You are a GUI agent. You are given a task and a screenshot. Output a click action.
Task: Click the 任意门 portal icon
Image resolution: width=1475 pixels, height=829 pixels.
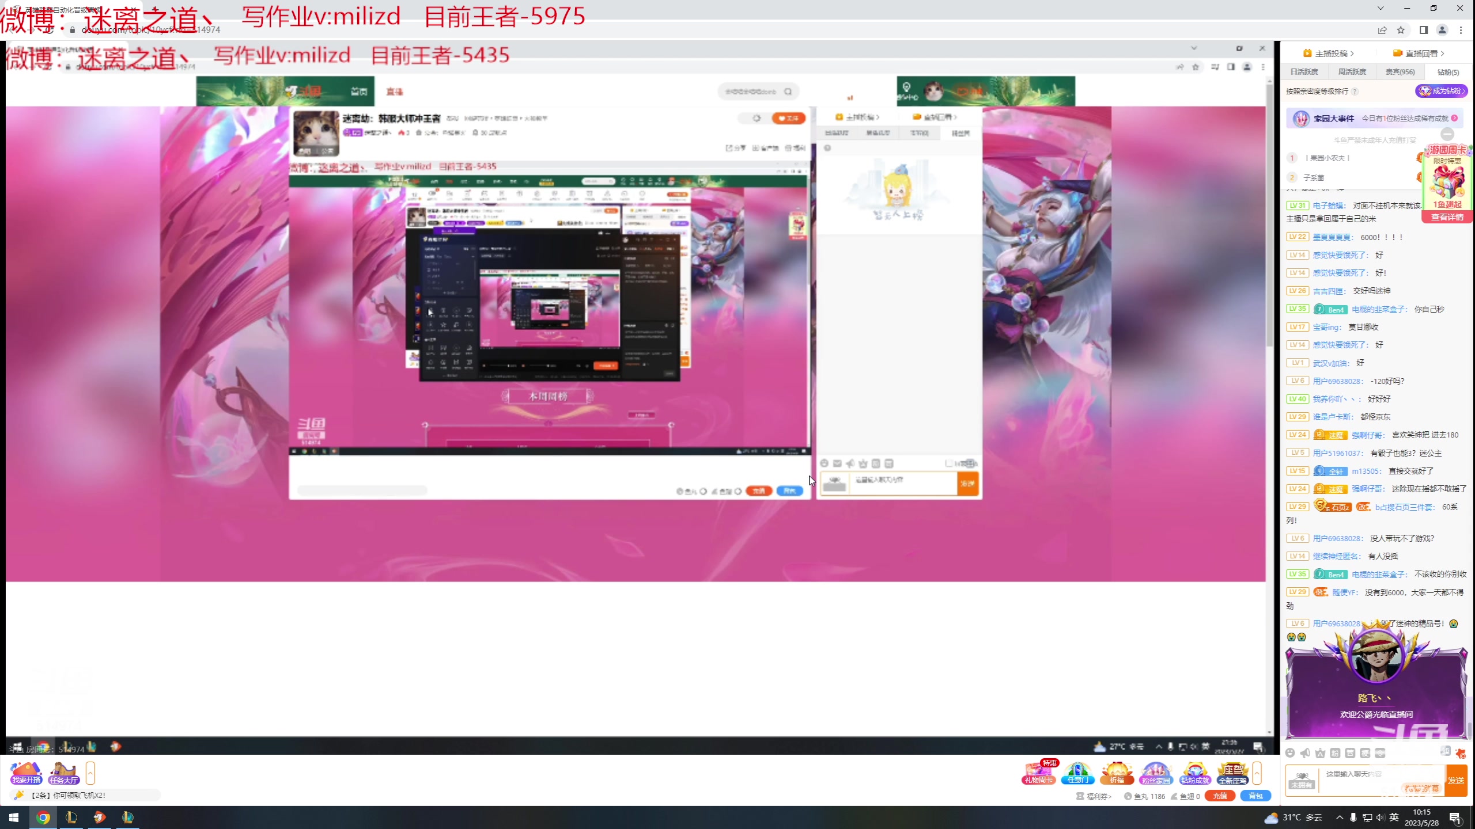coord(1078,773)
